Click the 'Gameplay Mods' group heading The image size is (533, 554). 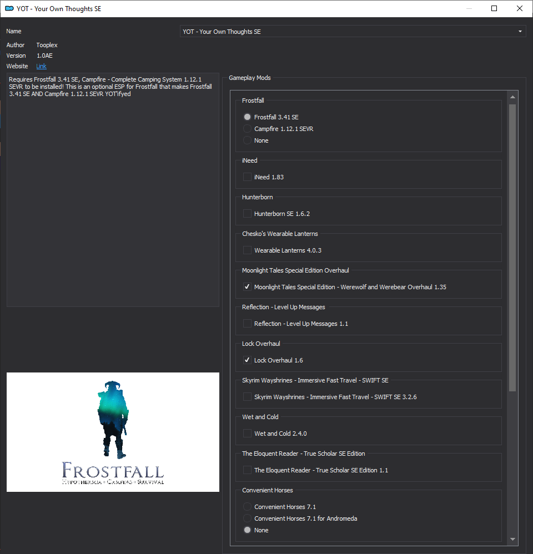click(x=249, y=78)
